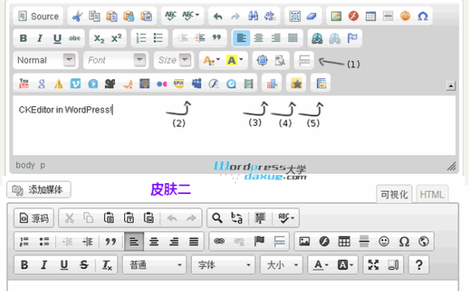Open the 普通 format dropdown
Screen dimensions: 470x291
pos(154,265)
